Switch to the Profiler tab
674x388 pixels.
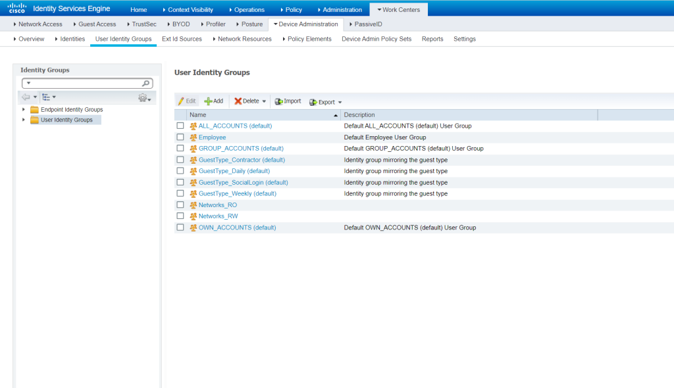click(x=213, y=24)
